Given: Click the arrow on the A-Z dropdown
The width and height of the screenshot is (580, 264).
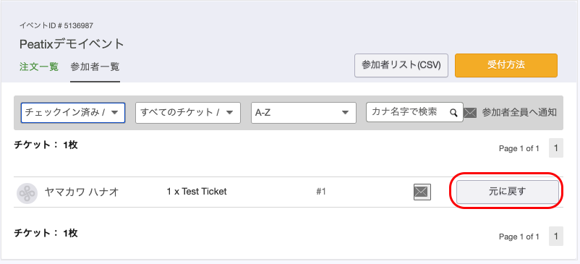Looking at the screenshot, I should click(x=345, y=112).
